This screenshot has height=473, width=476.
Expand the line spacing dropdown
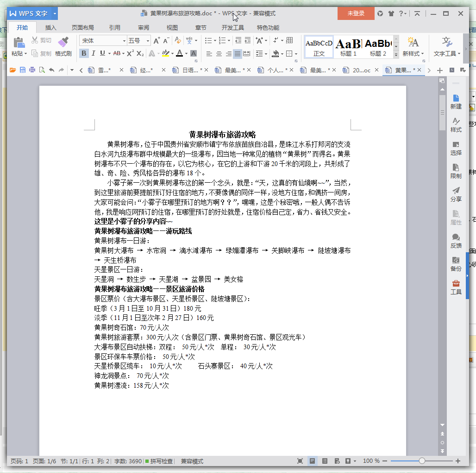tap(266, 54)
